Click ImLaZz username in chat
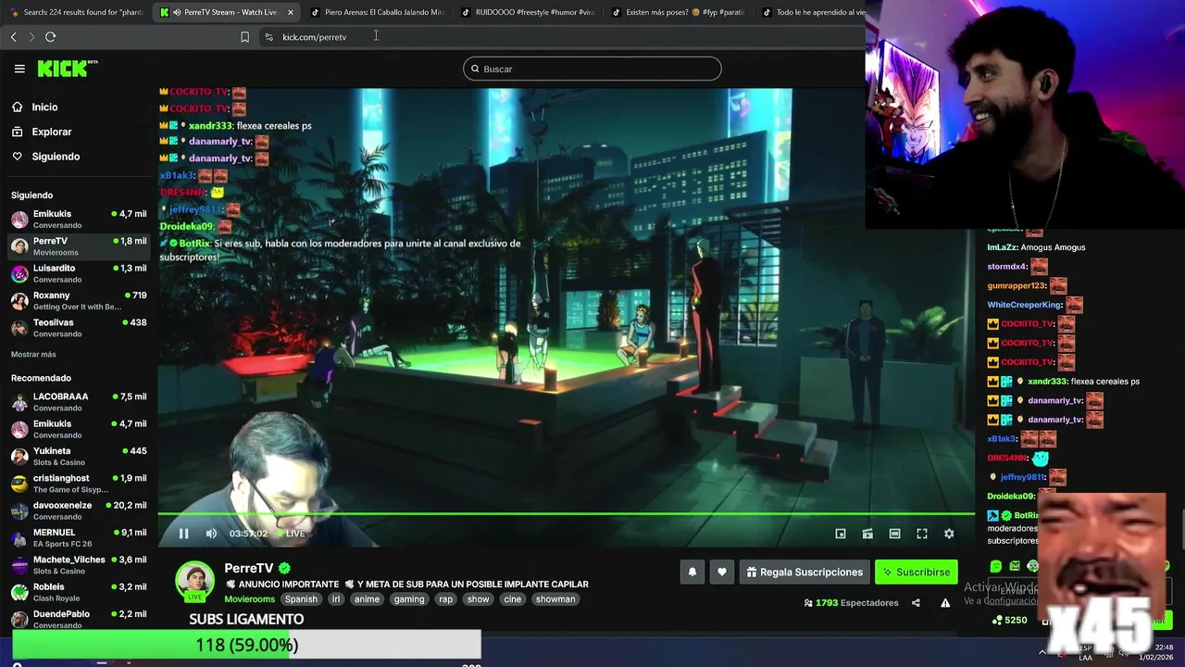The width and height of the screenshot is (1185, 667). click(x=1003, y=247)
